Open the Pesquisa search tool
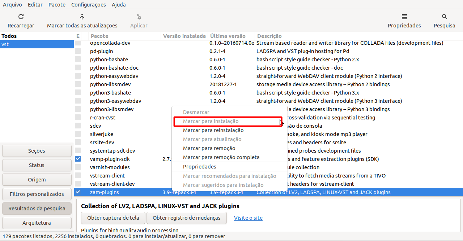Viewport: 463px width, 241px height. 444,21
